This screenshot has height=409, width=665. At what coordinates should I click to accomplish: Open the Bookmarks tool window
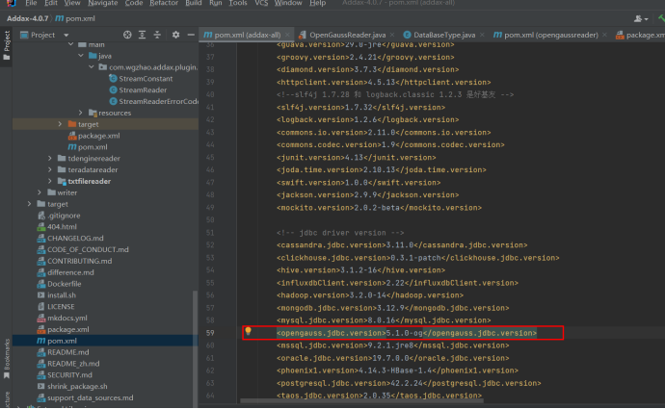tap(6, 358)
